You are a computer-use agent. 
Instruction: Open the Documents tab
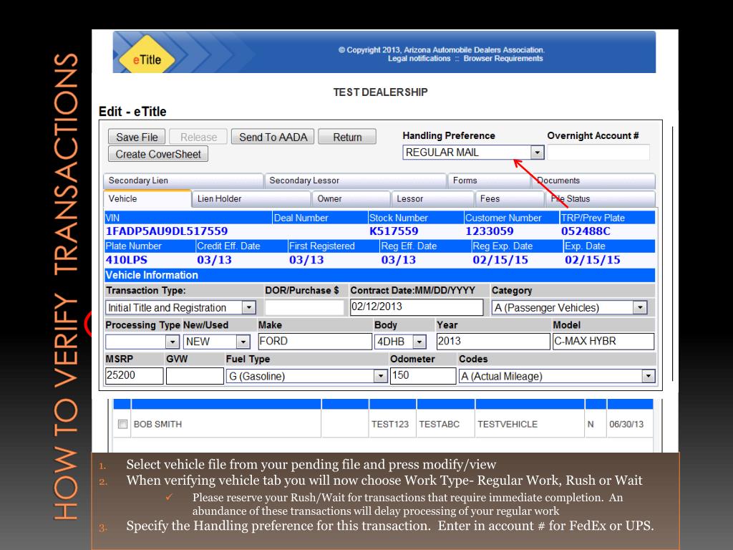click(593, 181)
